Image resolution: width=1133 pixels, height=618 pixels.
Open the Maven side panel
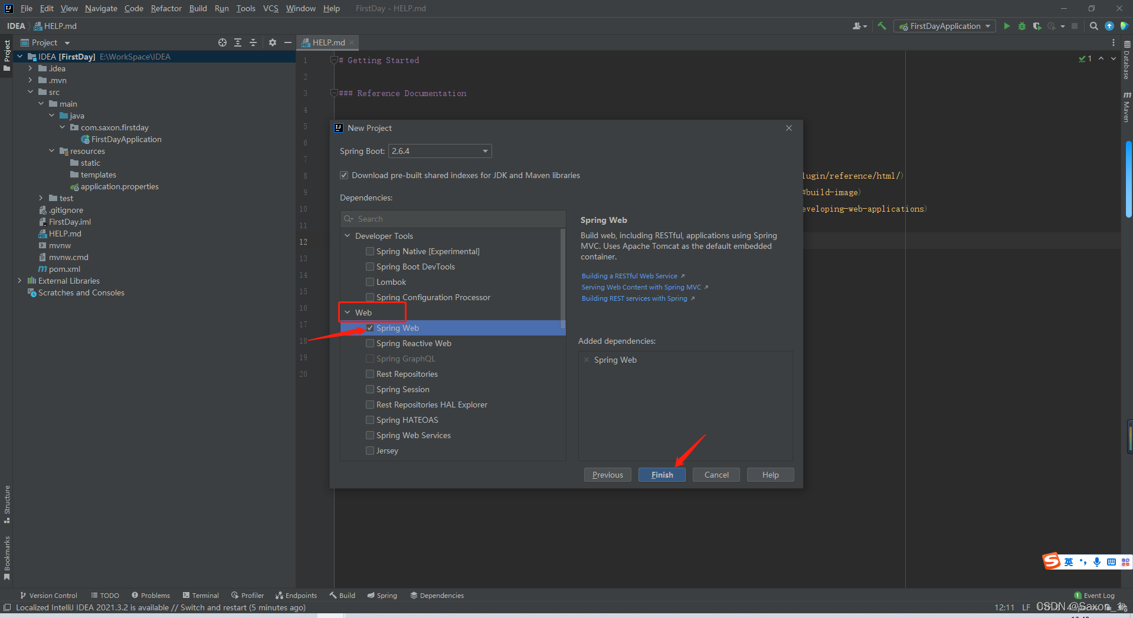[1127, 107]
